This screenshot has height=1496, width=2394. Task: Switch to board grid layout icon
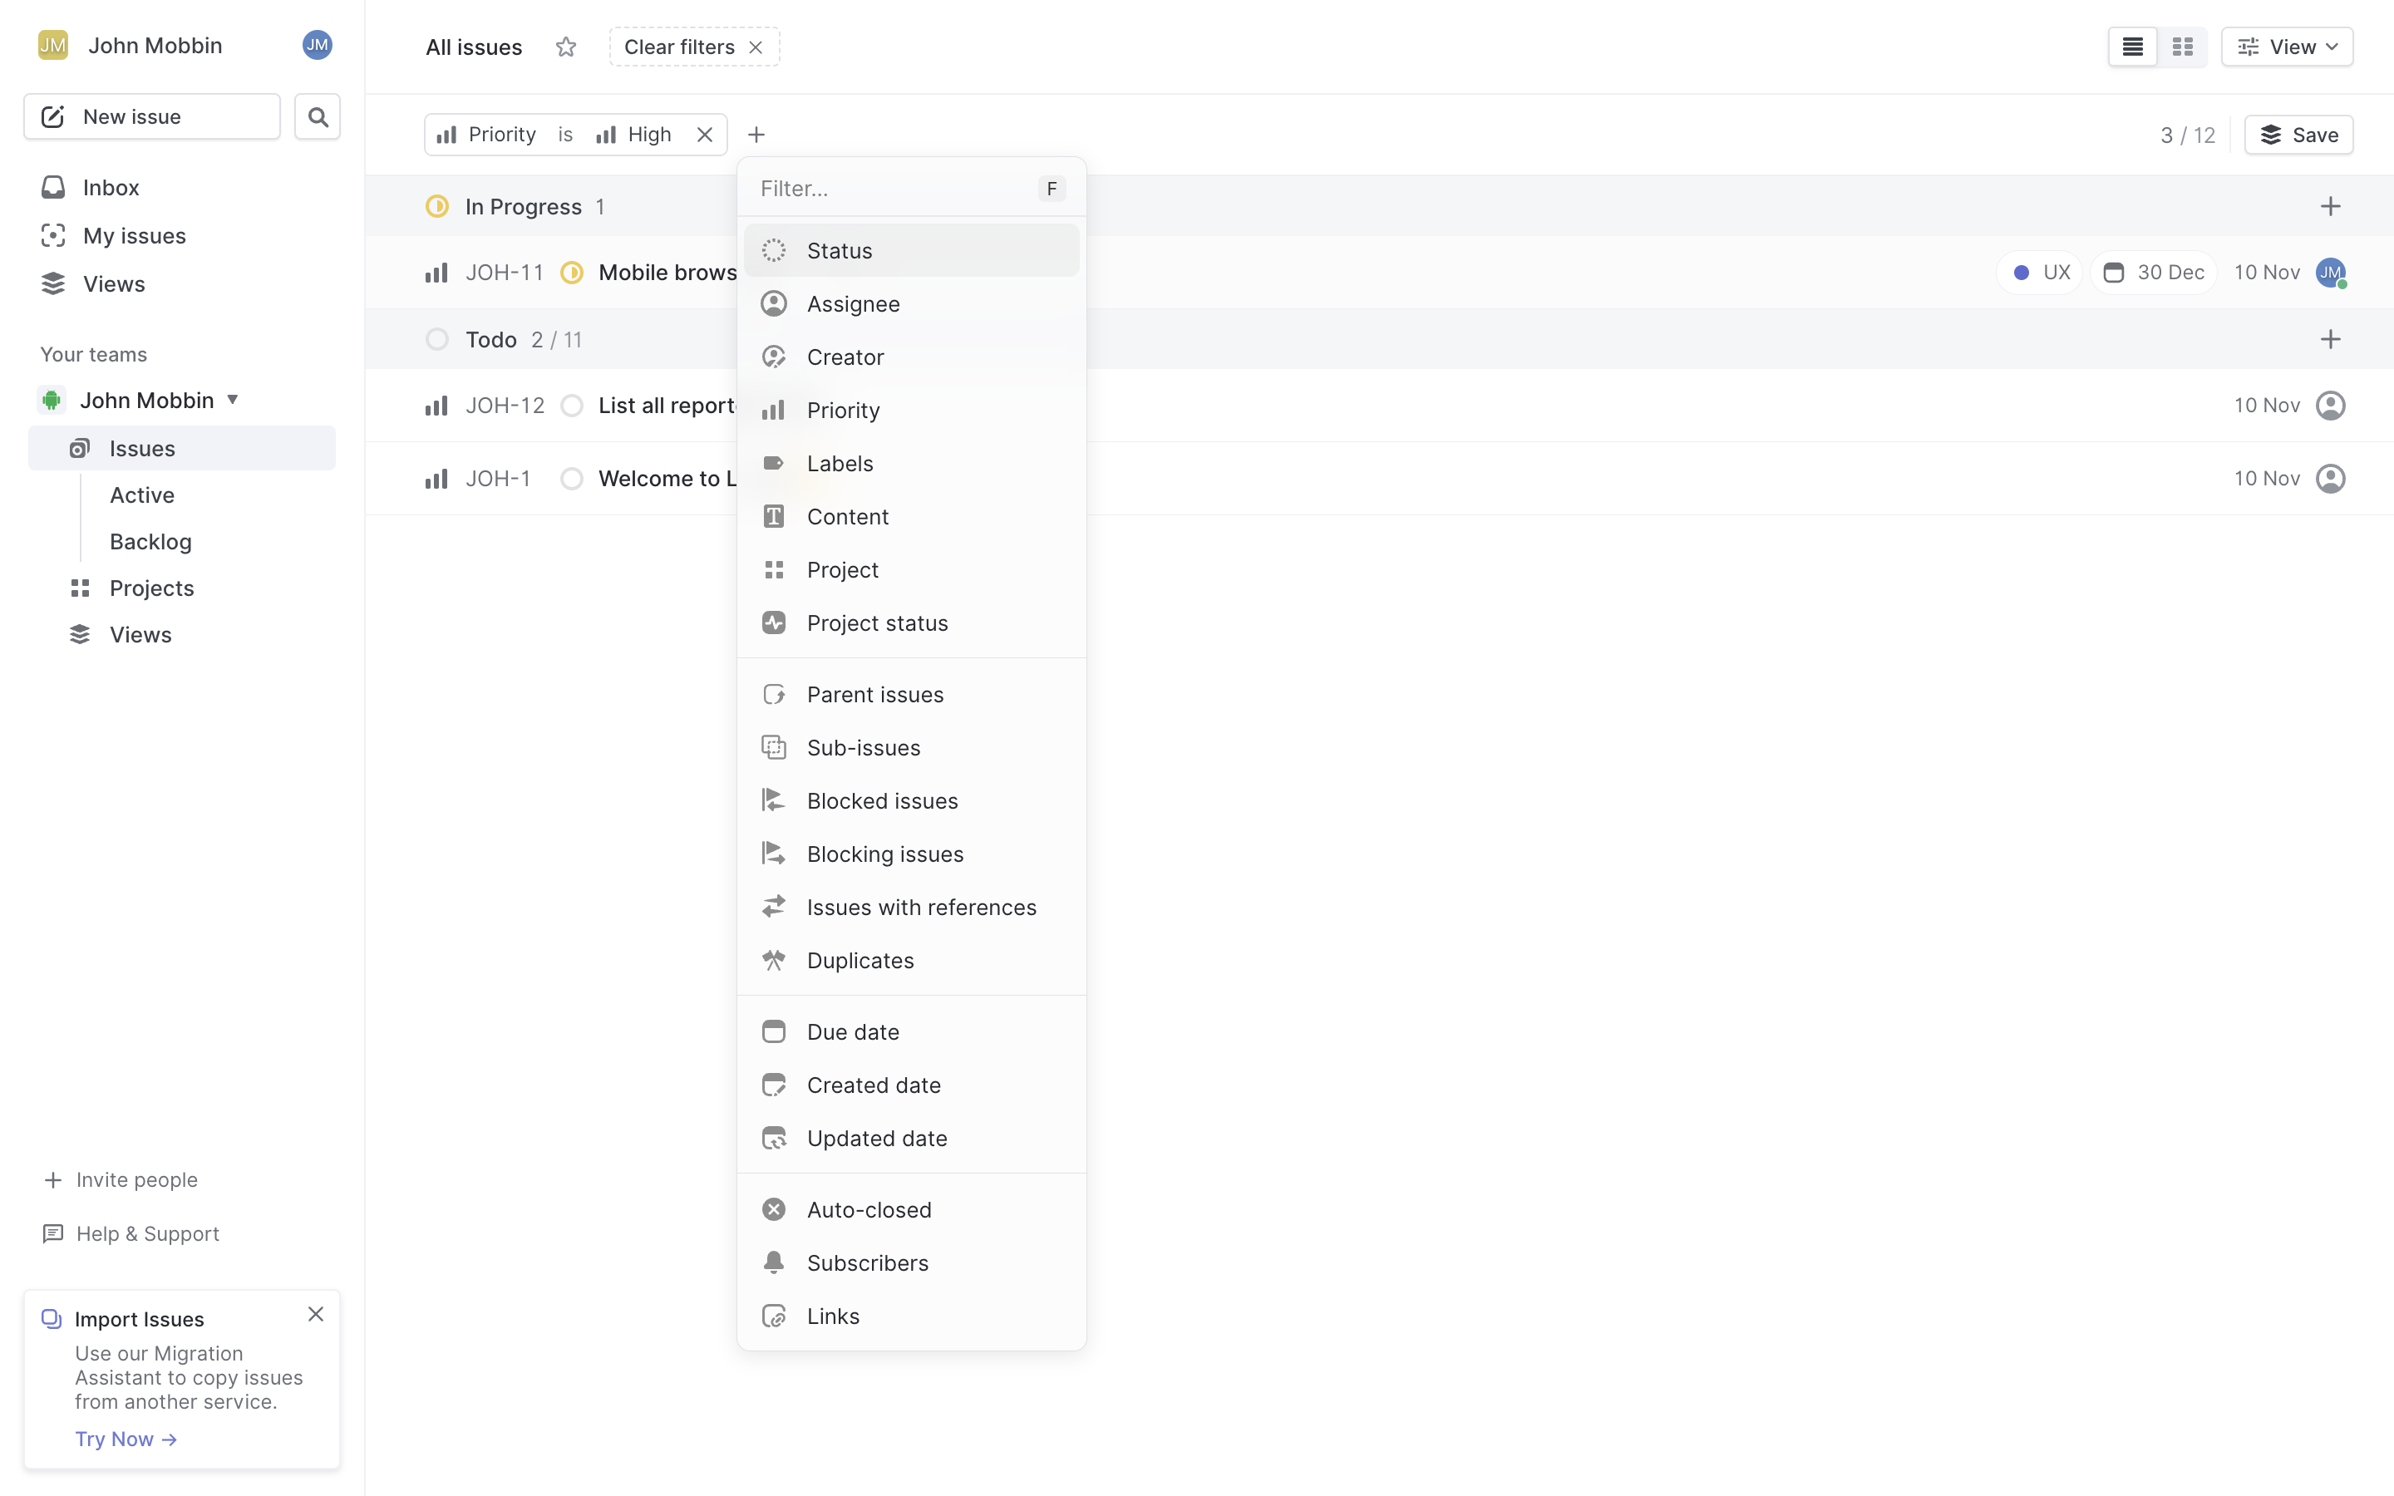[2182, 47]
